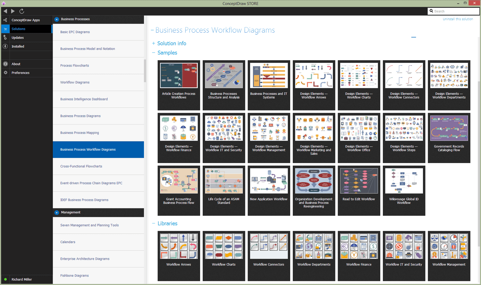Collapse the Business Process Workflow Diagrams heading
The image size is (481, 285).
click(152, 30)
